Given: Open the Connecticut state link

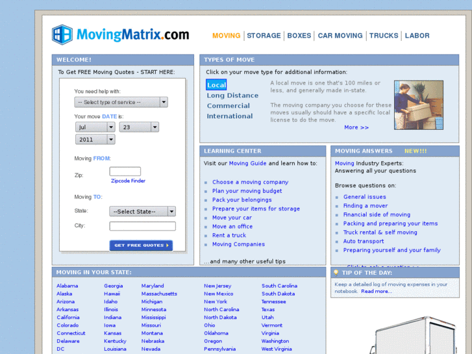Looking at the screenshot, I should (x=71, y=333).
